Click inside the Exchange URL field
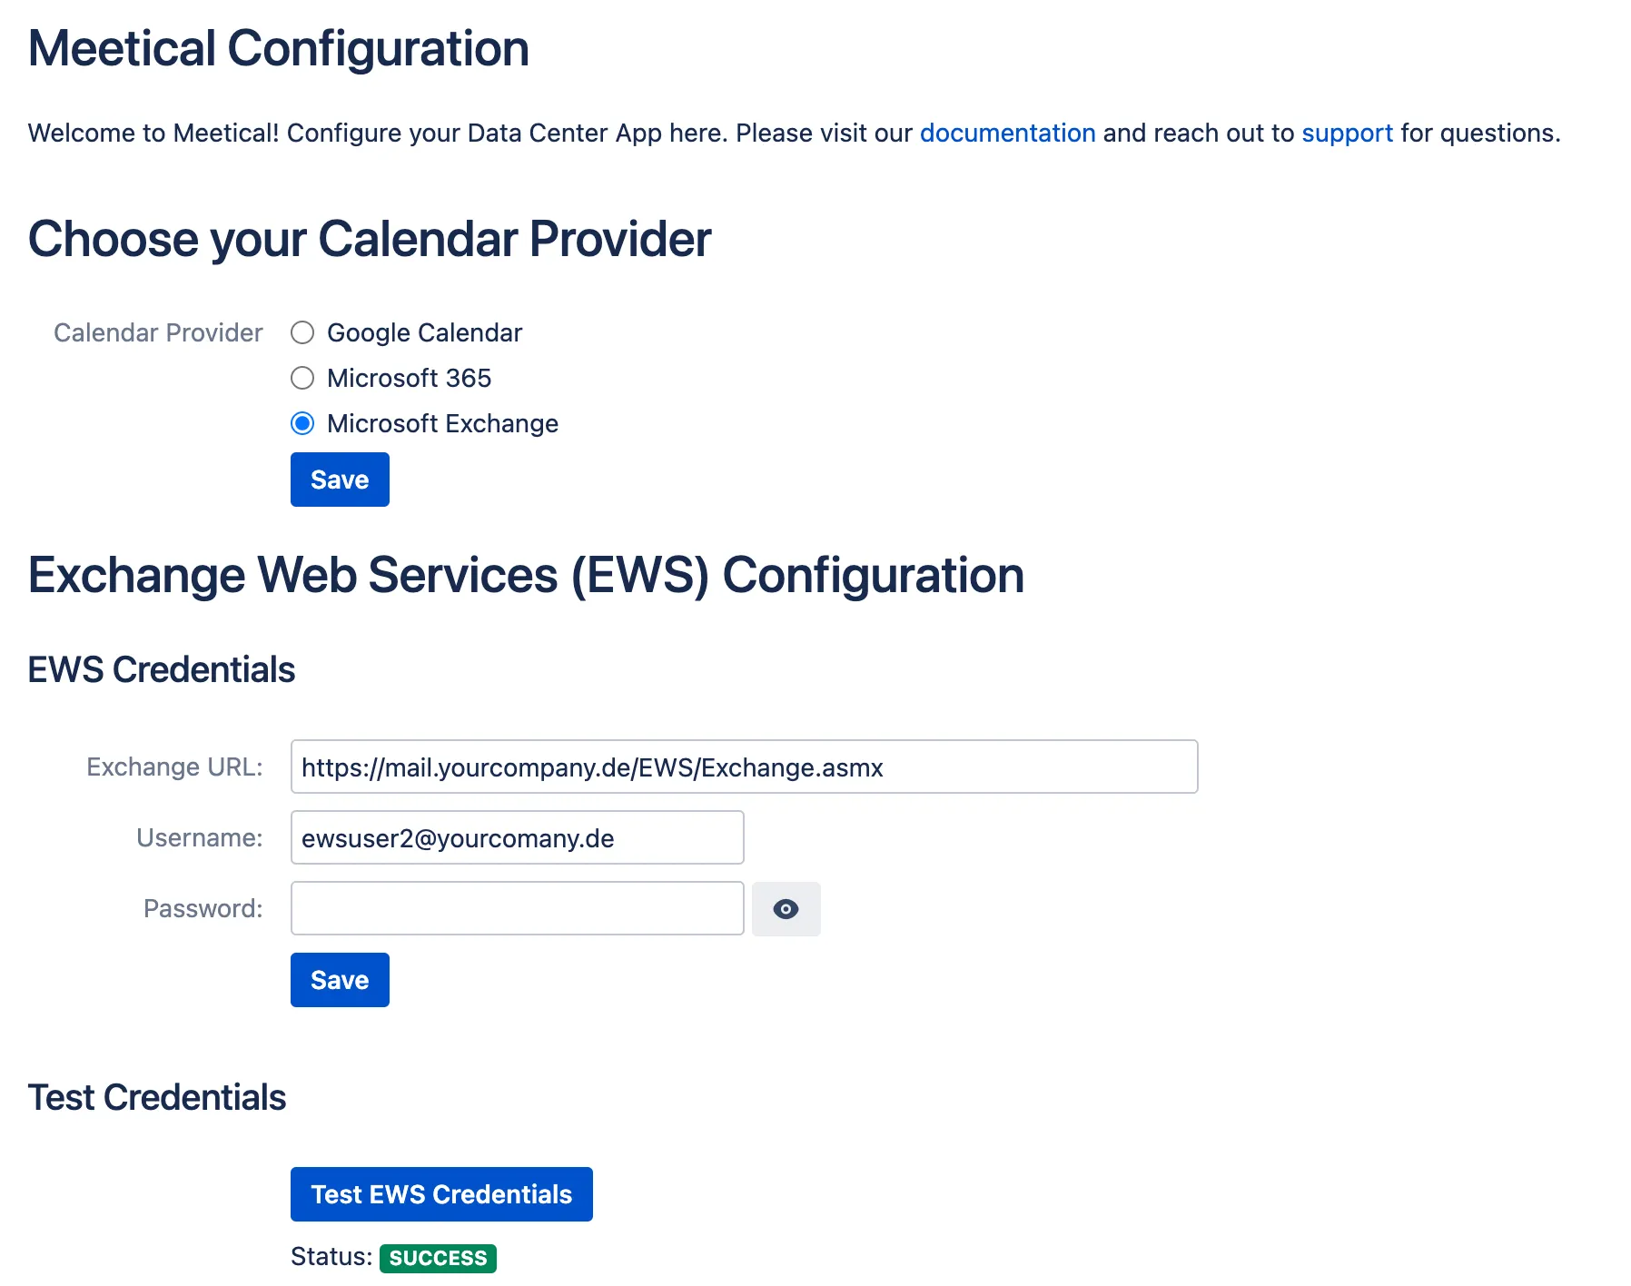The image size is (1631, 1286). coord(743,767)
